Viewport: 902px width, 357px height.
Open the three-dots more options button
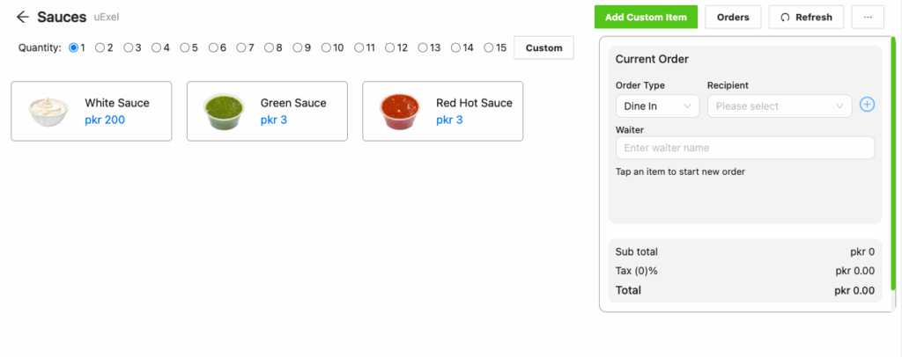click(868, 18)
